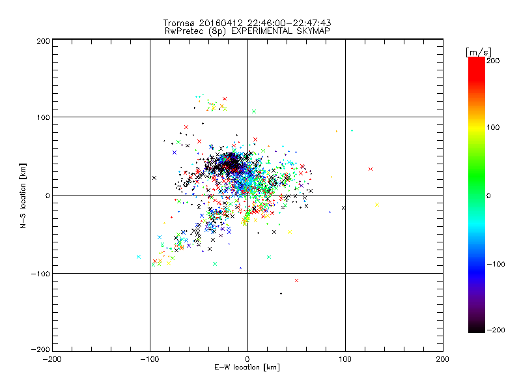Click the y-axis tick label '-100'

coord(40,274)
